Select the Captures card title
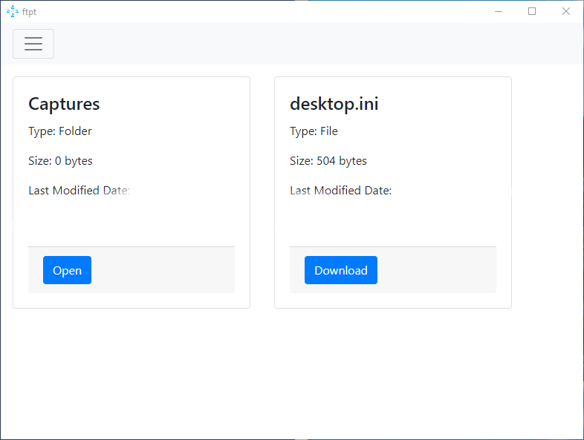 64,104
